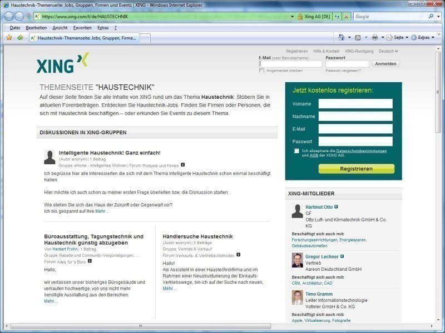Image resolution: width=445 pixels, height=333 pixels.
Task: Open 'Intelligente Haustechnik! Ganz einfach!' discussion
Action: pyautogui.click(x=110, y=153)
